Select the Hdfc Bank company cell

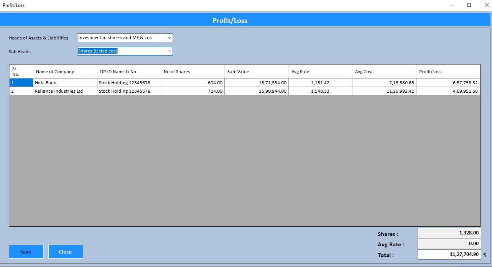click(65, 83)
